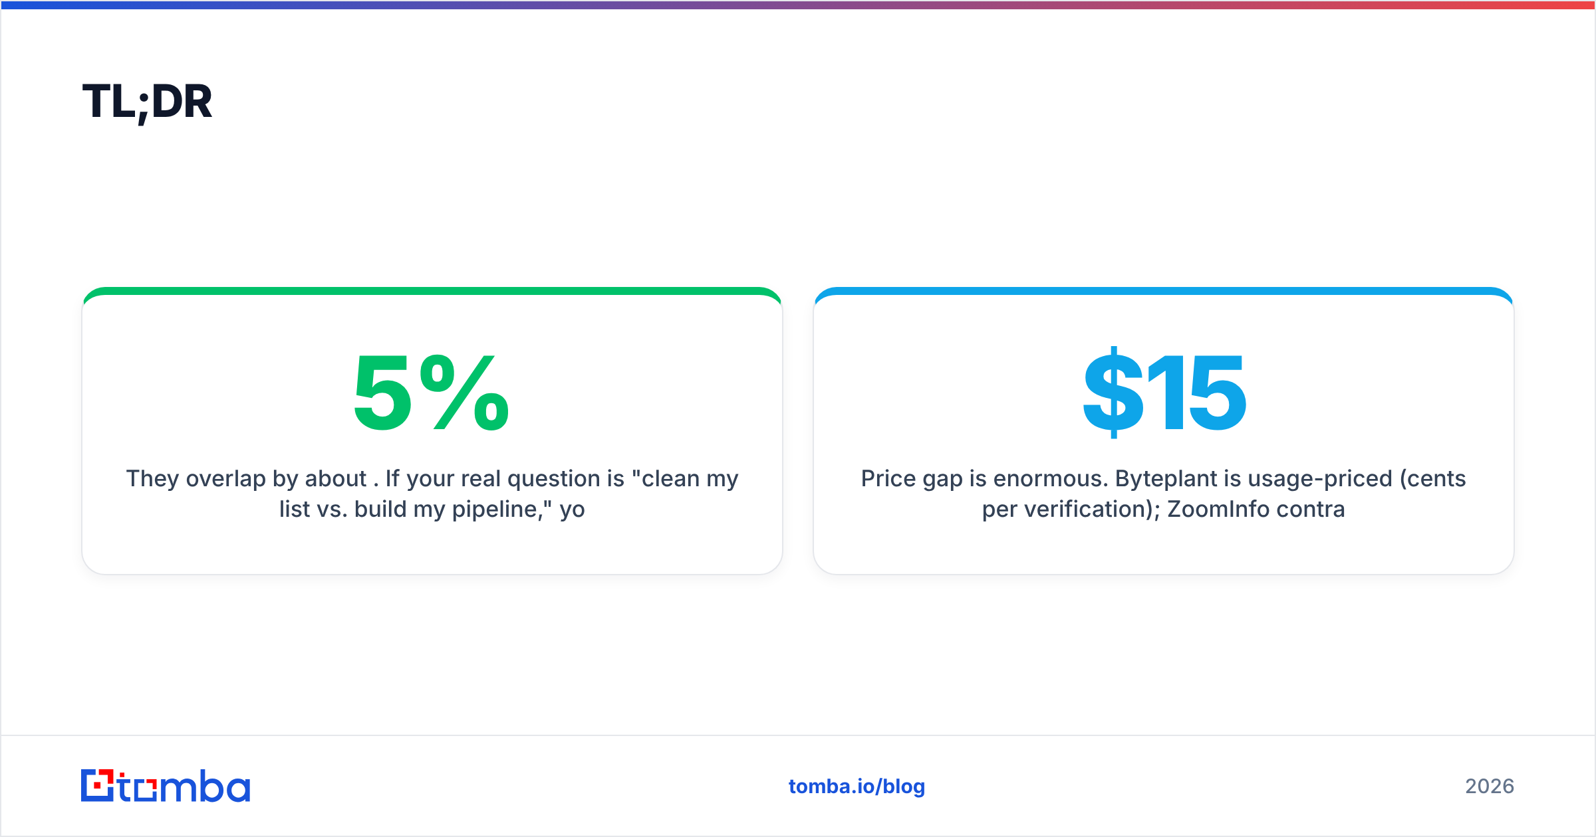Screen dimensions: 1596x837
Task: Select the 'They overlap by about' description
Action: pos(432,494)
